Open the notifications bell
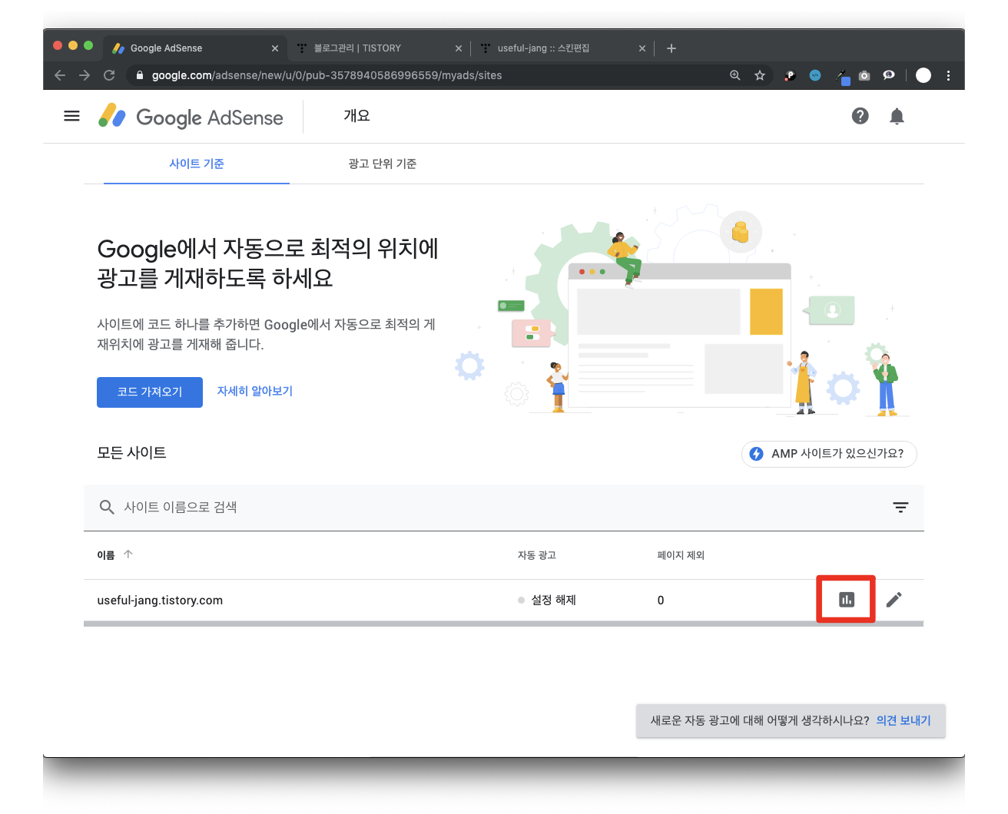This screenshot has height=814, width=1008. (897, 116)
